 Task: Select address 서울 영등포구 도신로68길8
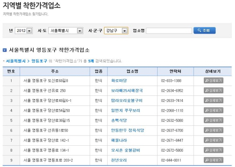(46, 81)
